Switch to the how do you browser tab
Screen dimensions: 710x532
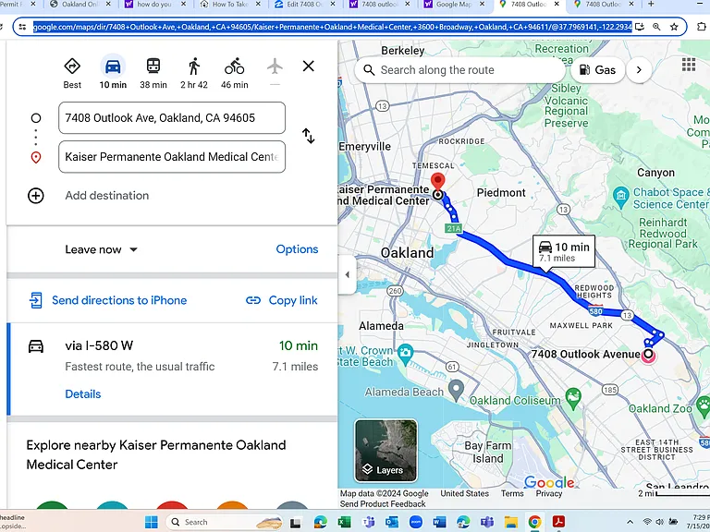(x=155, y=5)
